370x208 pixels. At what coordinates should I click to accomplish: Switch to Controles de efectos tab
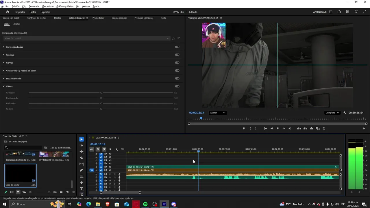[37, 18]
